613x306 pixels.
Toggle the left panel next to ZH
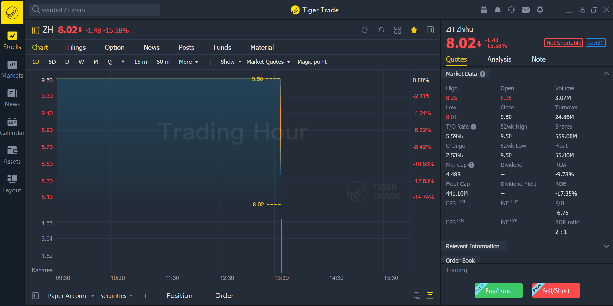click(35, 30)
